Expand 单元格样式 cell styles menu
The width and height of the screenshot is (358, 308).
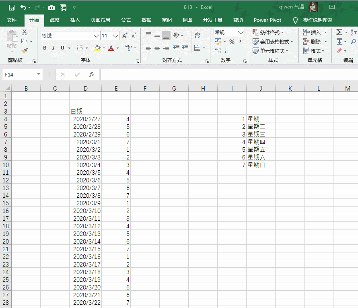(x=270, y=51)
